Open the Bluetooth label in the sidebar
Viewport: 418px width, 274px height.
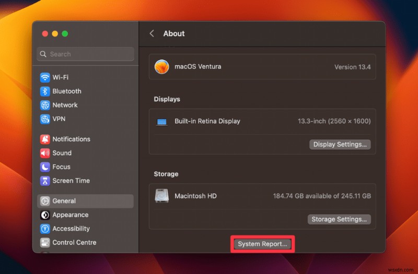[x=67, y=91]
